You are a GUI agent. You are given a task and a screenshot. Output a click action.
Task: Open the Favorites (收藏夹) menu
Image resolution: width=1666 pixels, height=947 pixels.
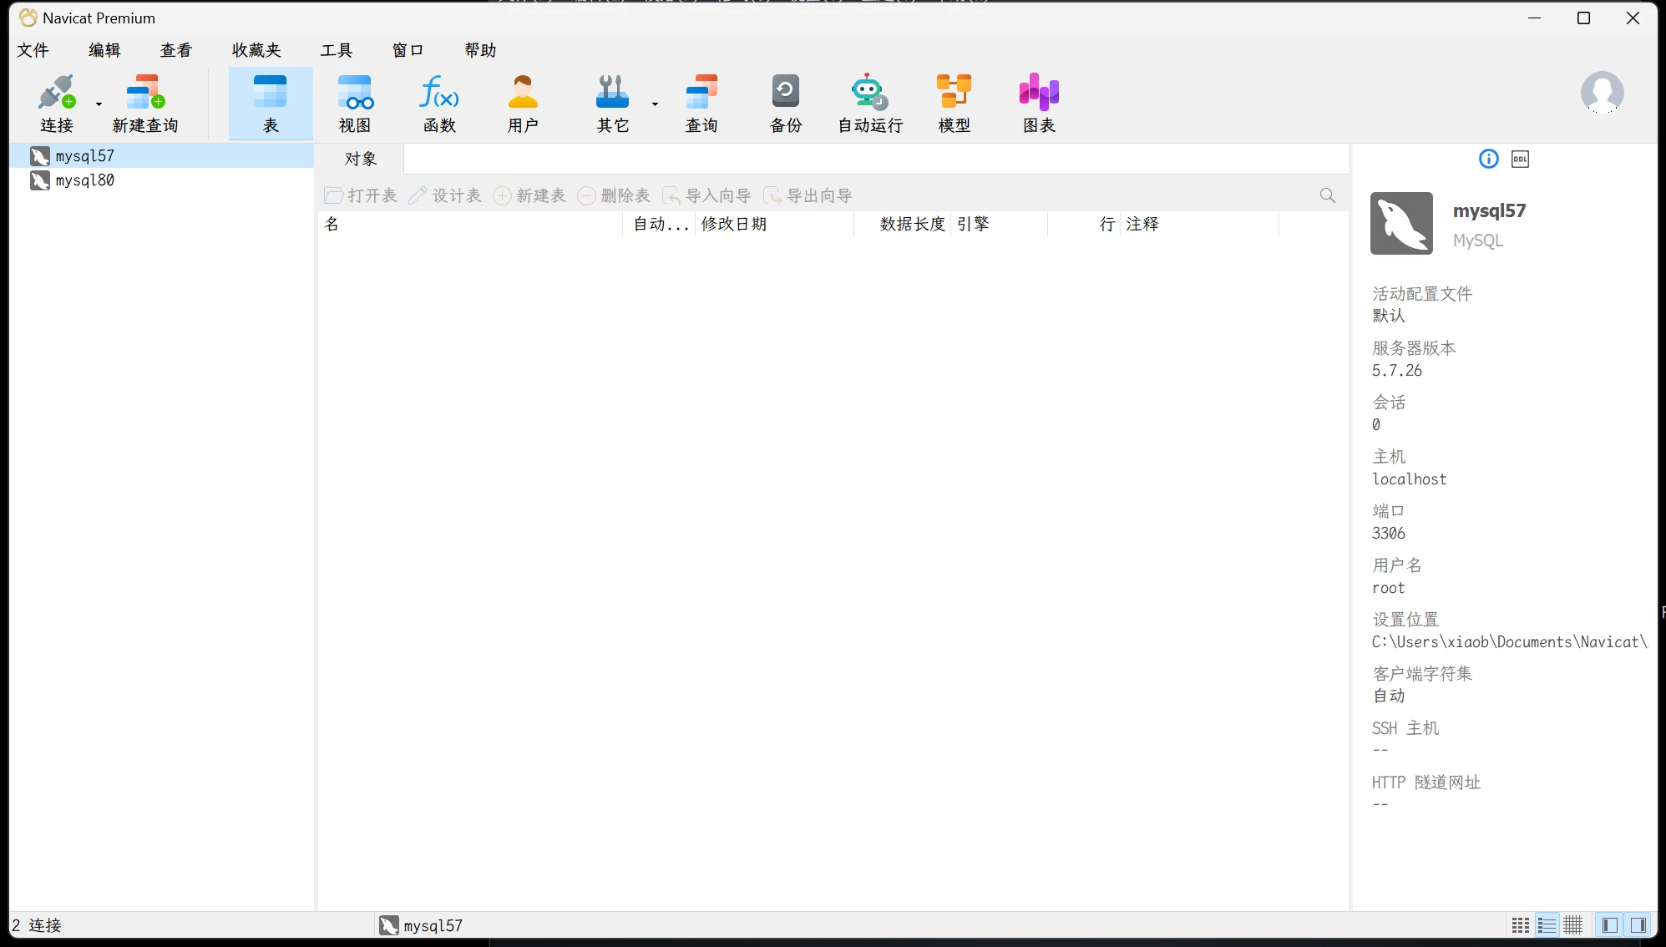tap(256, 50)
